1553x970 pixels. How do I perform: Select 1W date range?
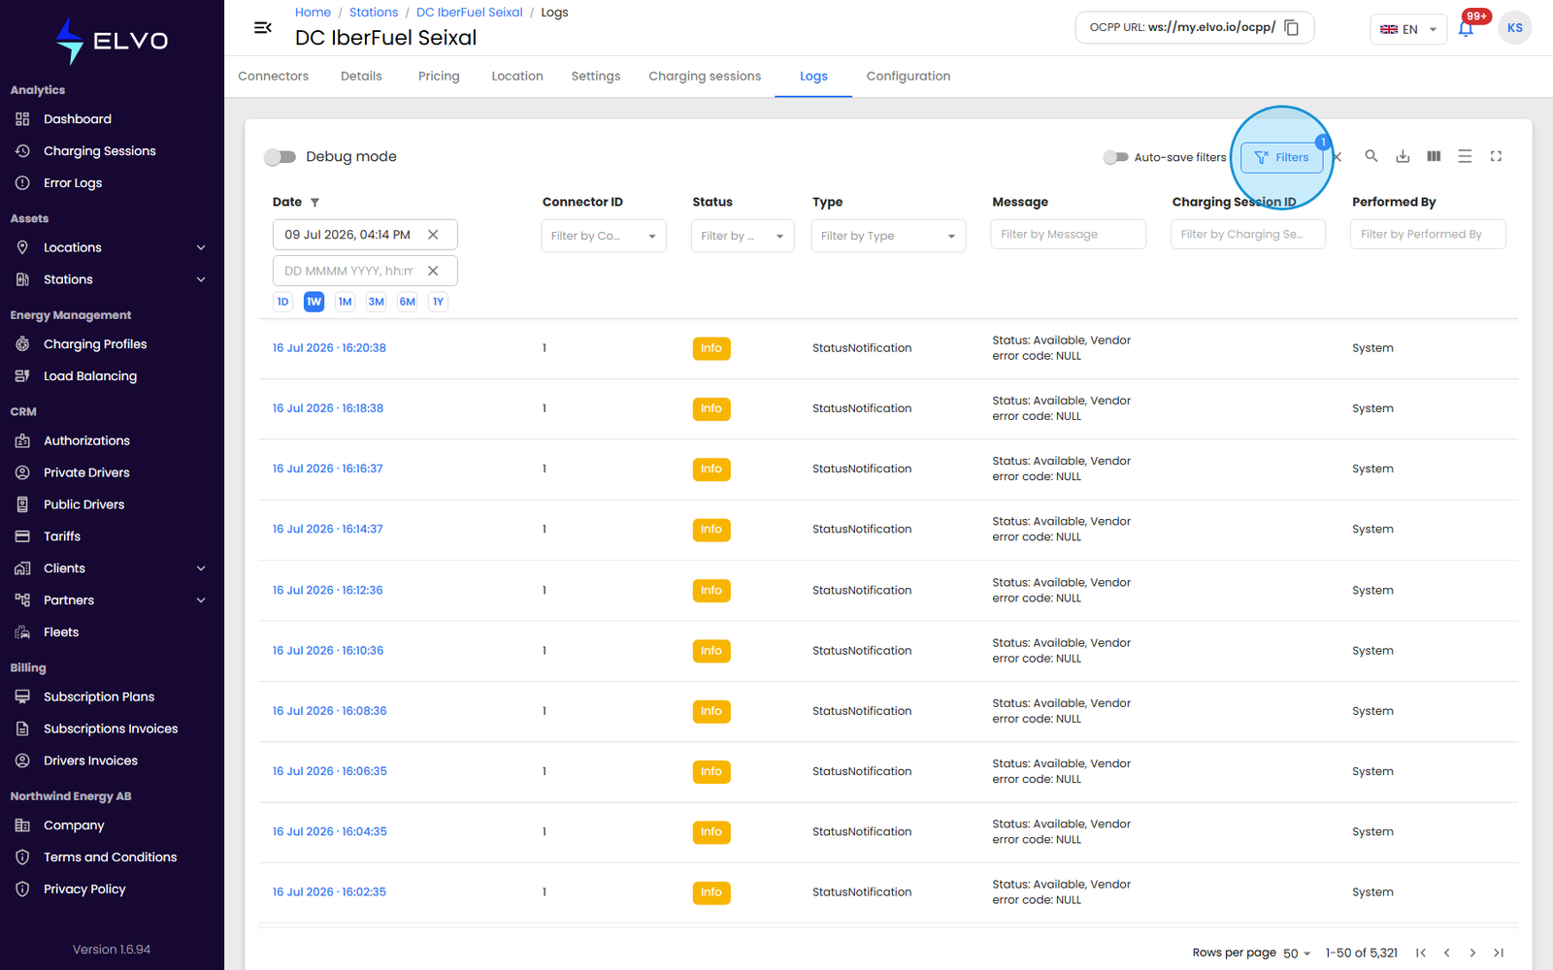tap(314, 302)
